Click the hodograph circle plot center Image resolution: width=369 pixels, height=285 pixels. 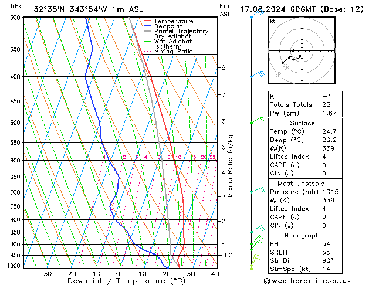[x=302, y=51]
